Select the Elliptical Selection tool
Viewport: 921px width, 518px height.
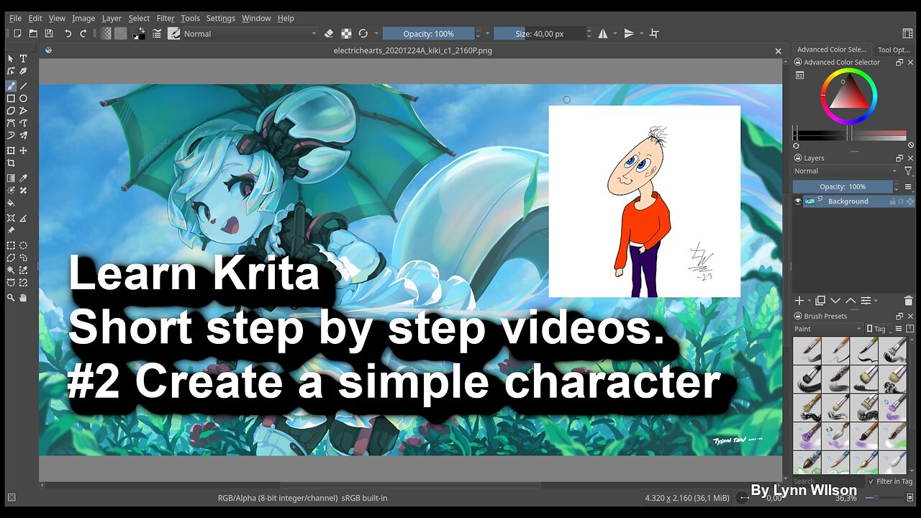(x=23, y=246)
